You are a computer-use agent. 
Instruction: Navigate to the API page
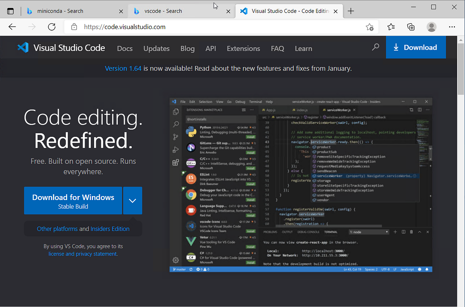pyautogui.click(x=211, y=48)
